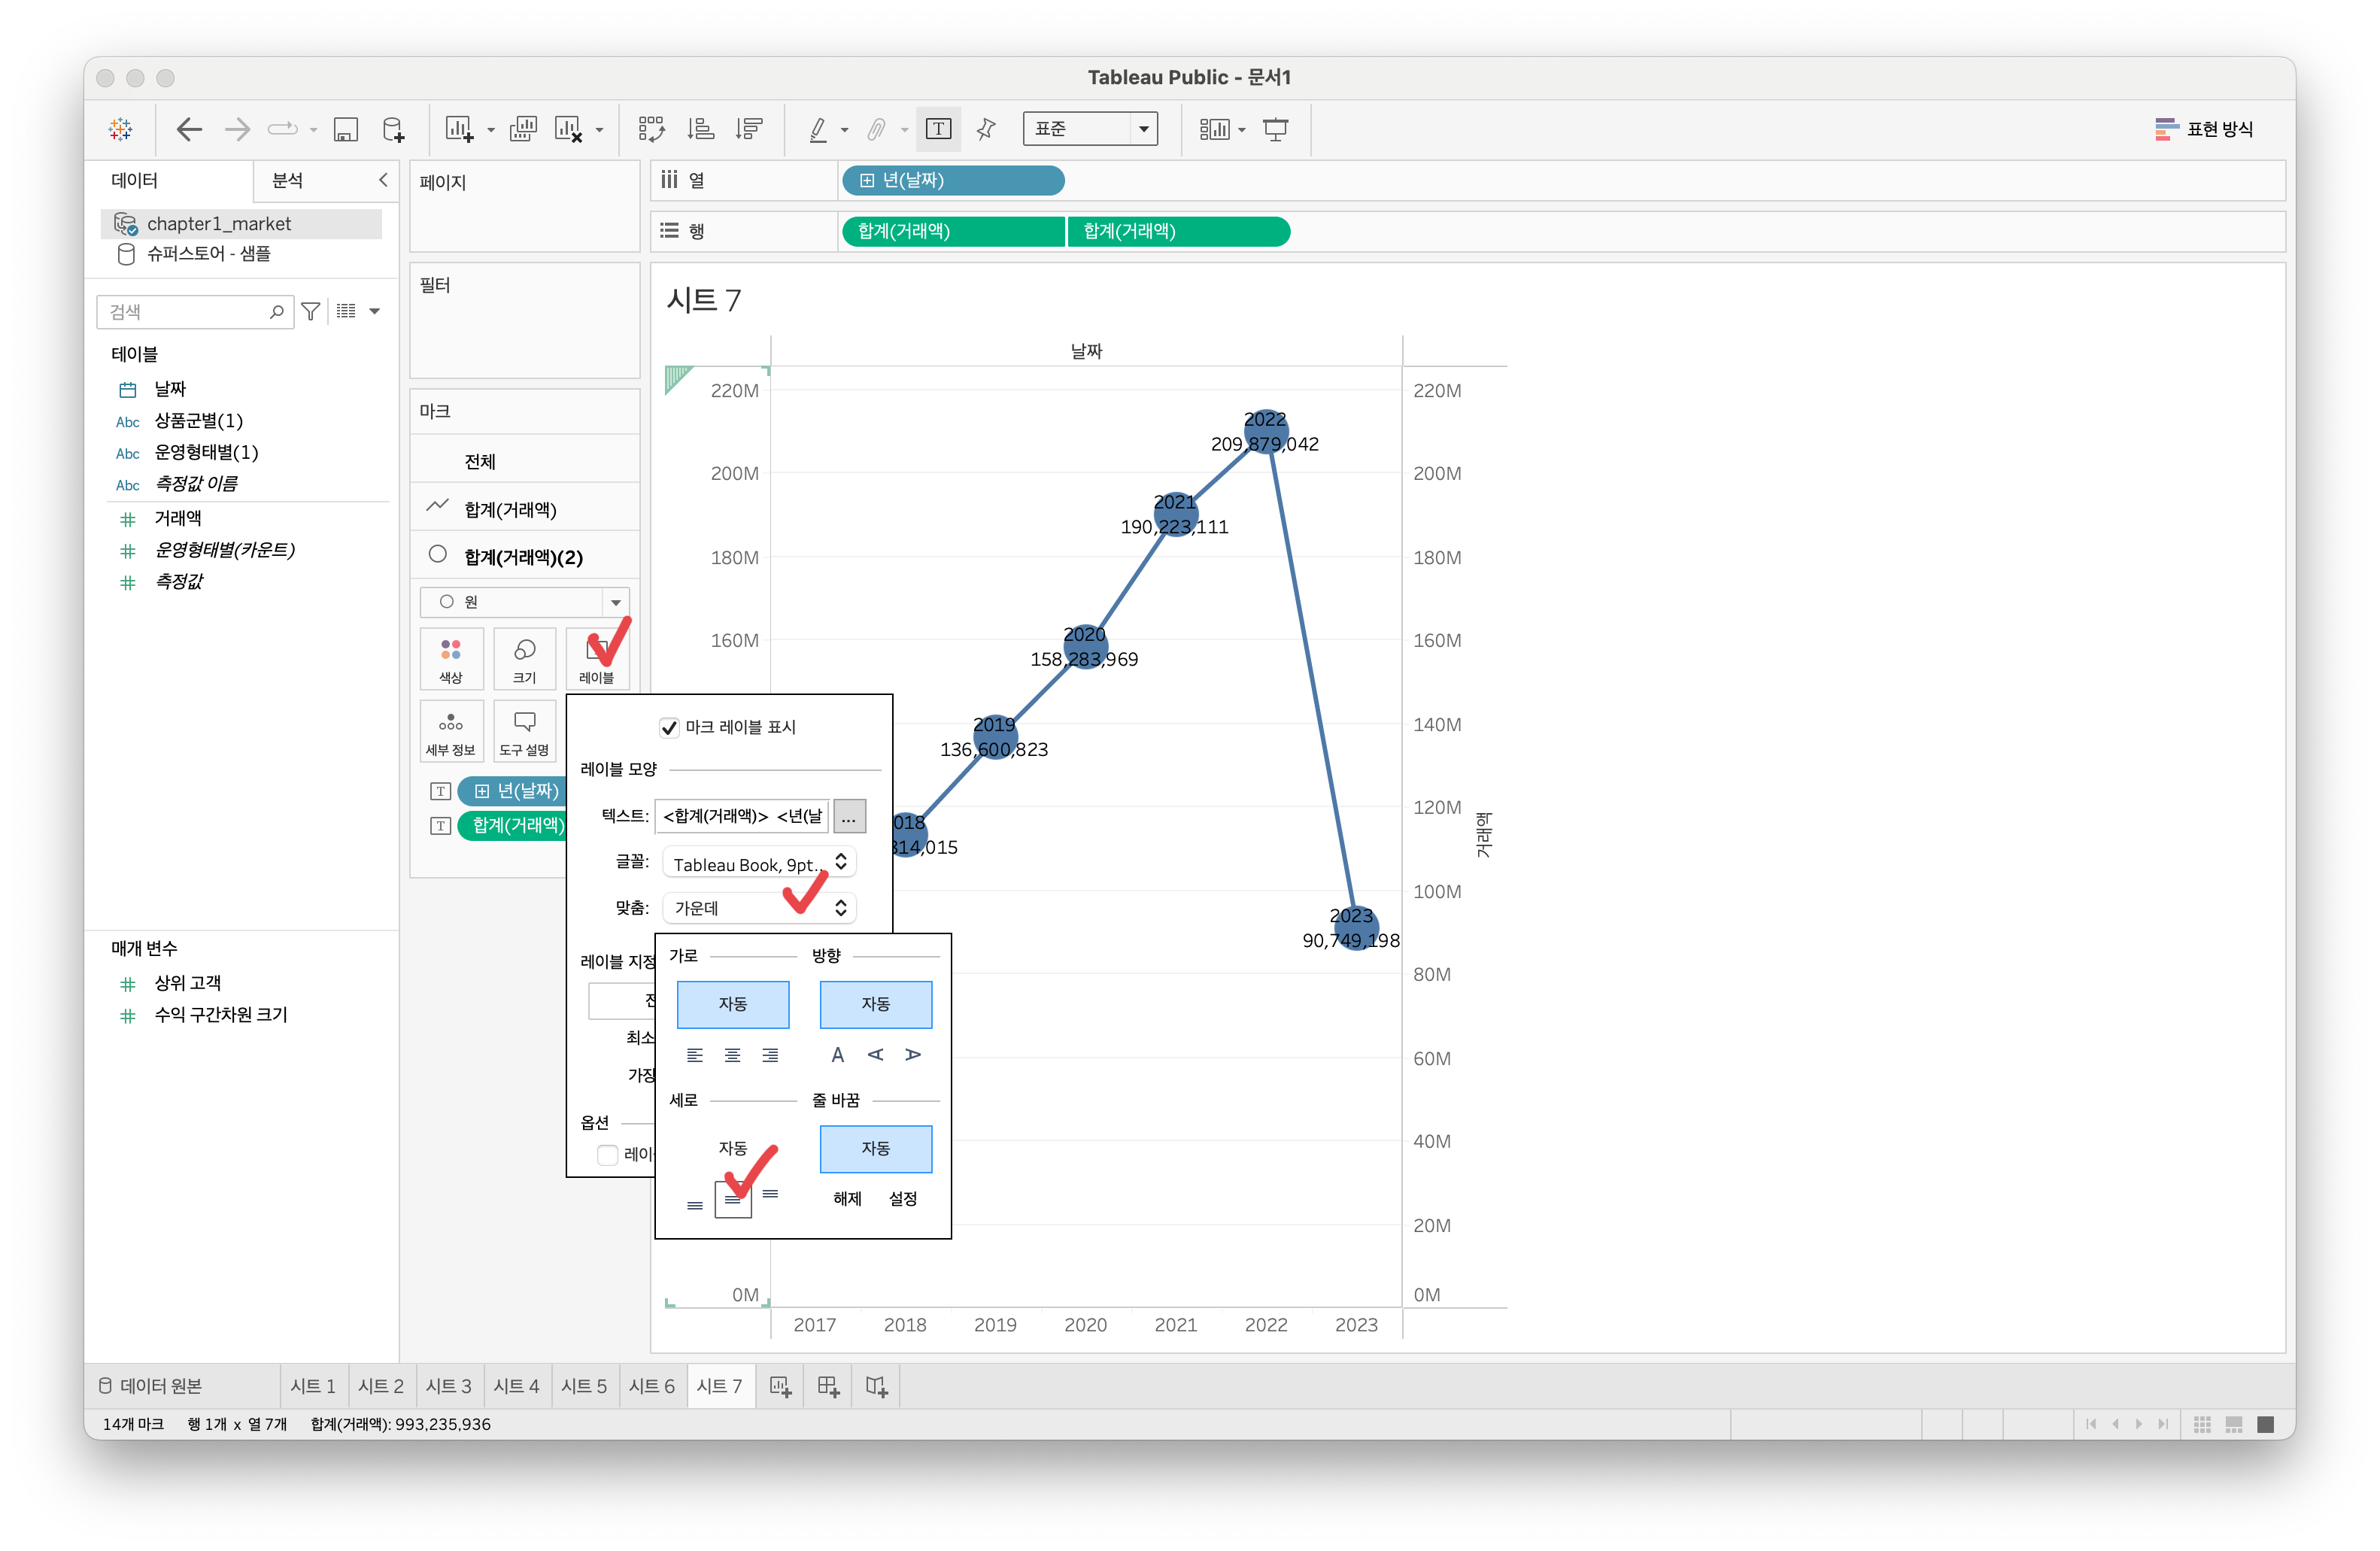Click the undo back arrow icon

point(189,129)
